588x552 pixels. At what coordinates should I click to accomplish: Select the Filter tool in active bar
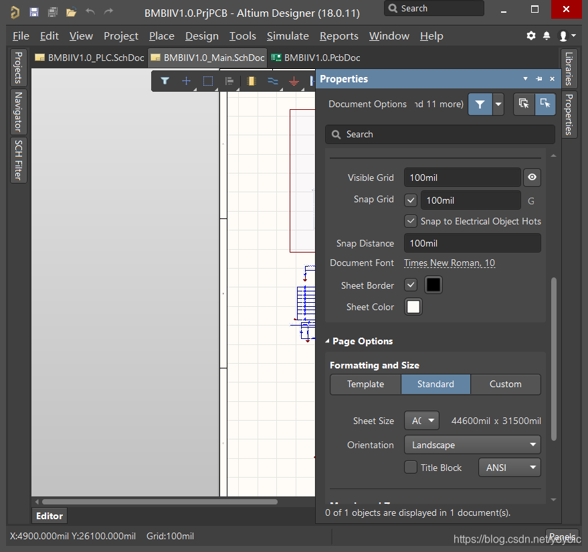point(165,81)
